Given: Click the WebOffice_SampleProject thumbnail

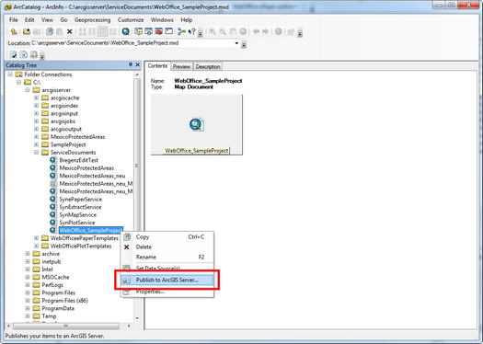Looking at the screenshot, I should 197,124.
